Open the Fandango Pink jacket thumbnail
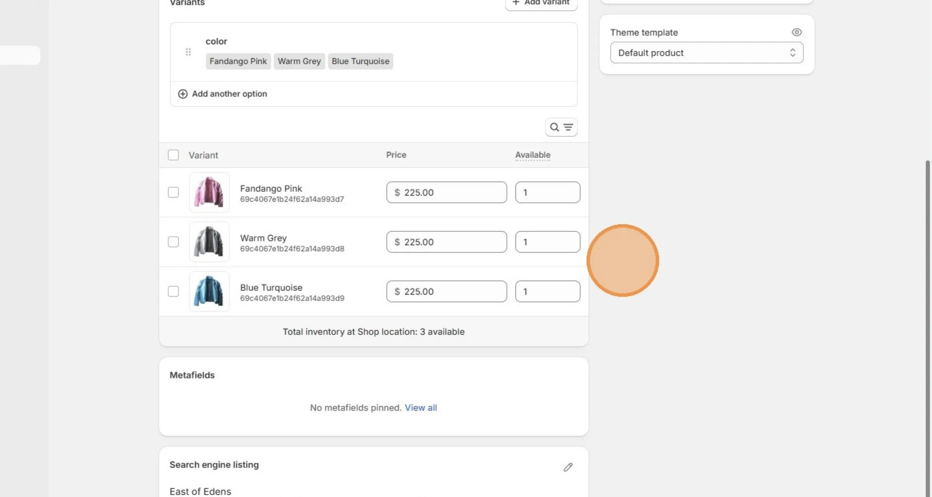 click(x=209, y=192)
